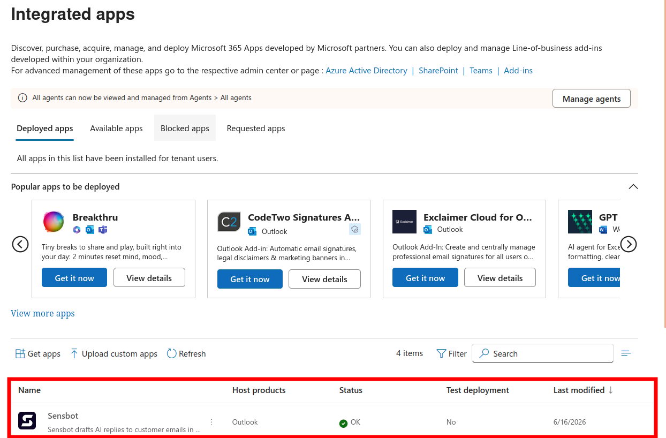This screenshot has width=666, height=438.
Task: Click the Manage agents button
Action: tap(592, 99)
